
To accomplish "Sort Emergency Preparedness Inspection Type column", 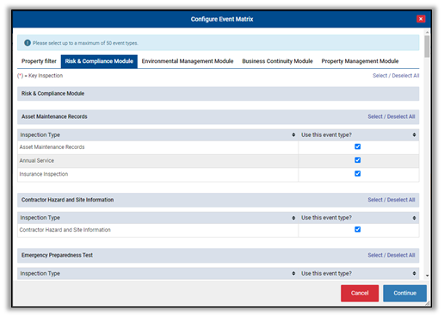I will tap(293, 273).
